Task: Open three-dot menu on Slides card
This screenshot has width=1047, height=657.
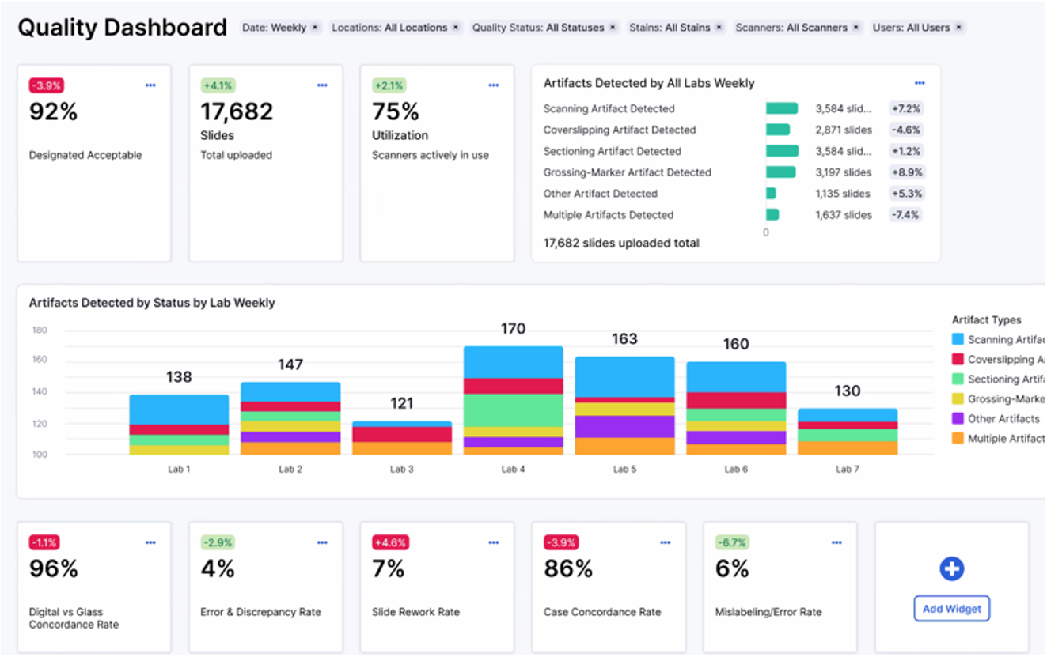Action: [322, 85]
